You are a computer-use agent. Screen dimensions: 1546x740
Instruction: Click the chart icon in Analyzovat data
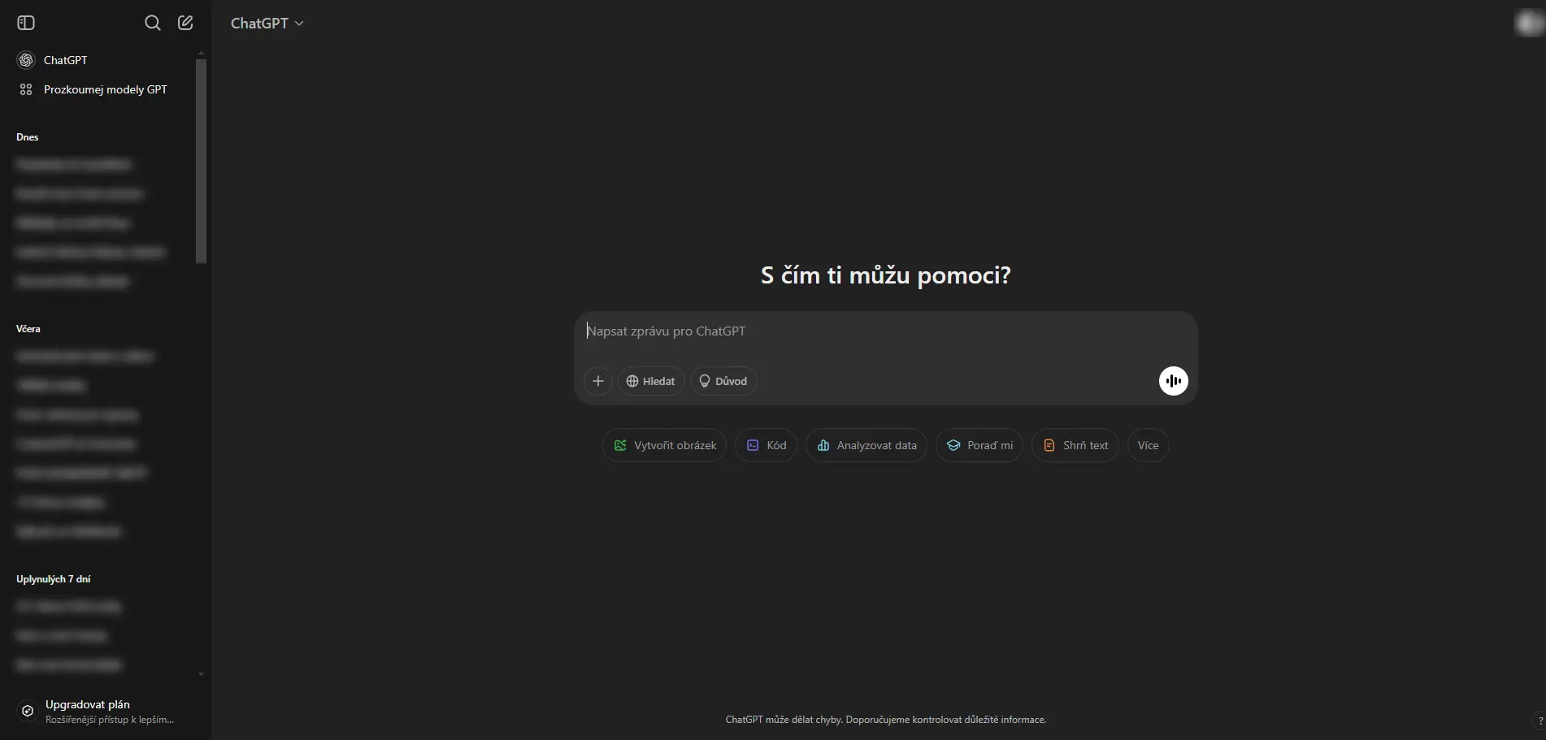[823, 445]
